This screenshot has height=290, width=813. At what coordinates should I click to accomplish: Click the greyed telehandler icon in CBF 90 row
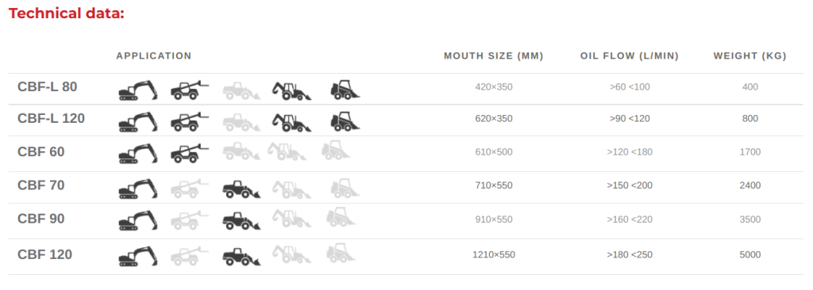tap(190, 220)
